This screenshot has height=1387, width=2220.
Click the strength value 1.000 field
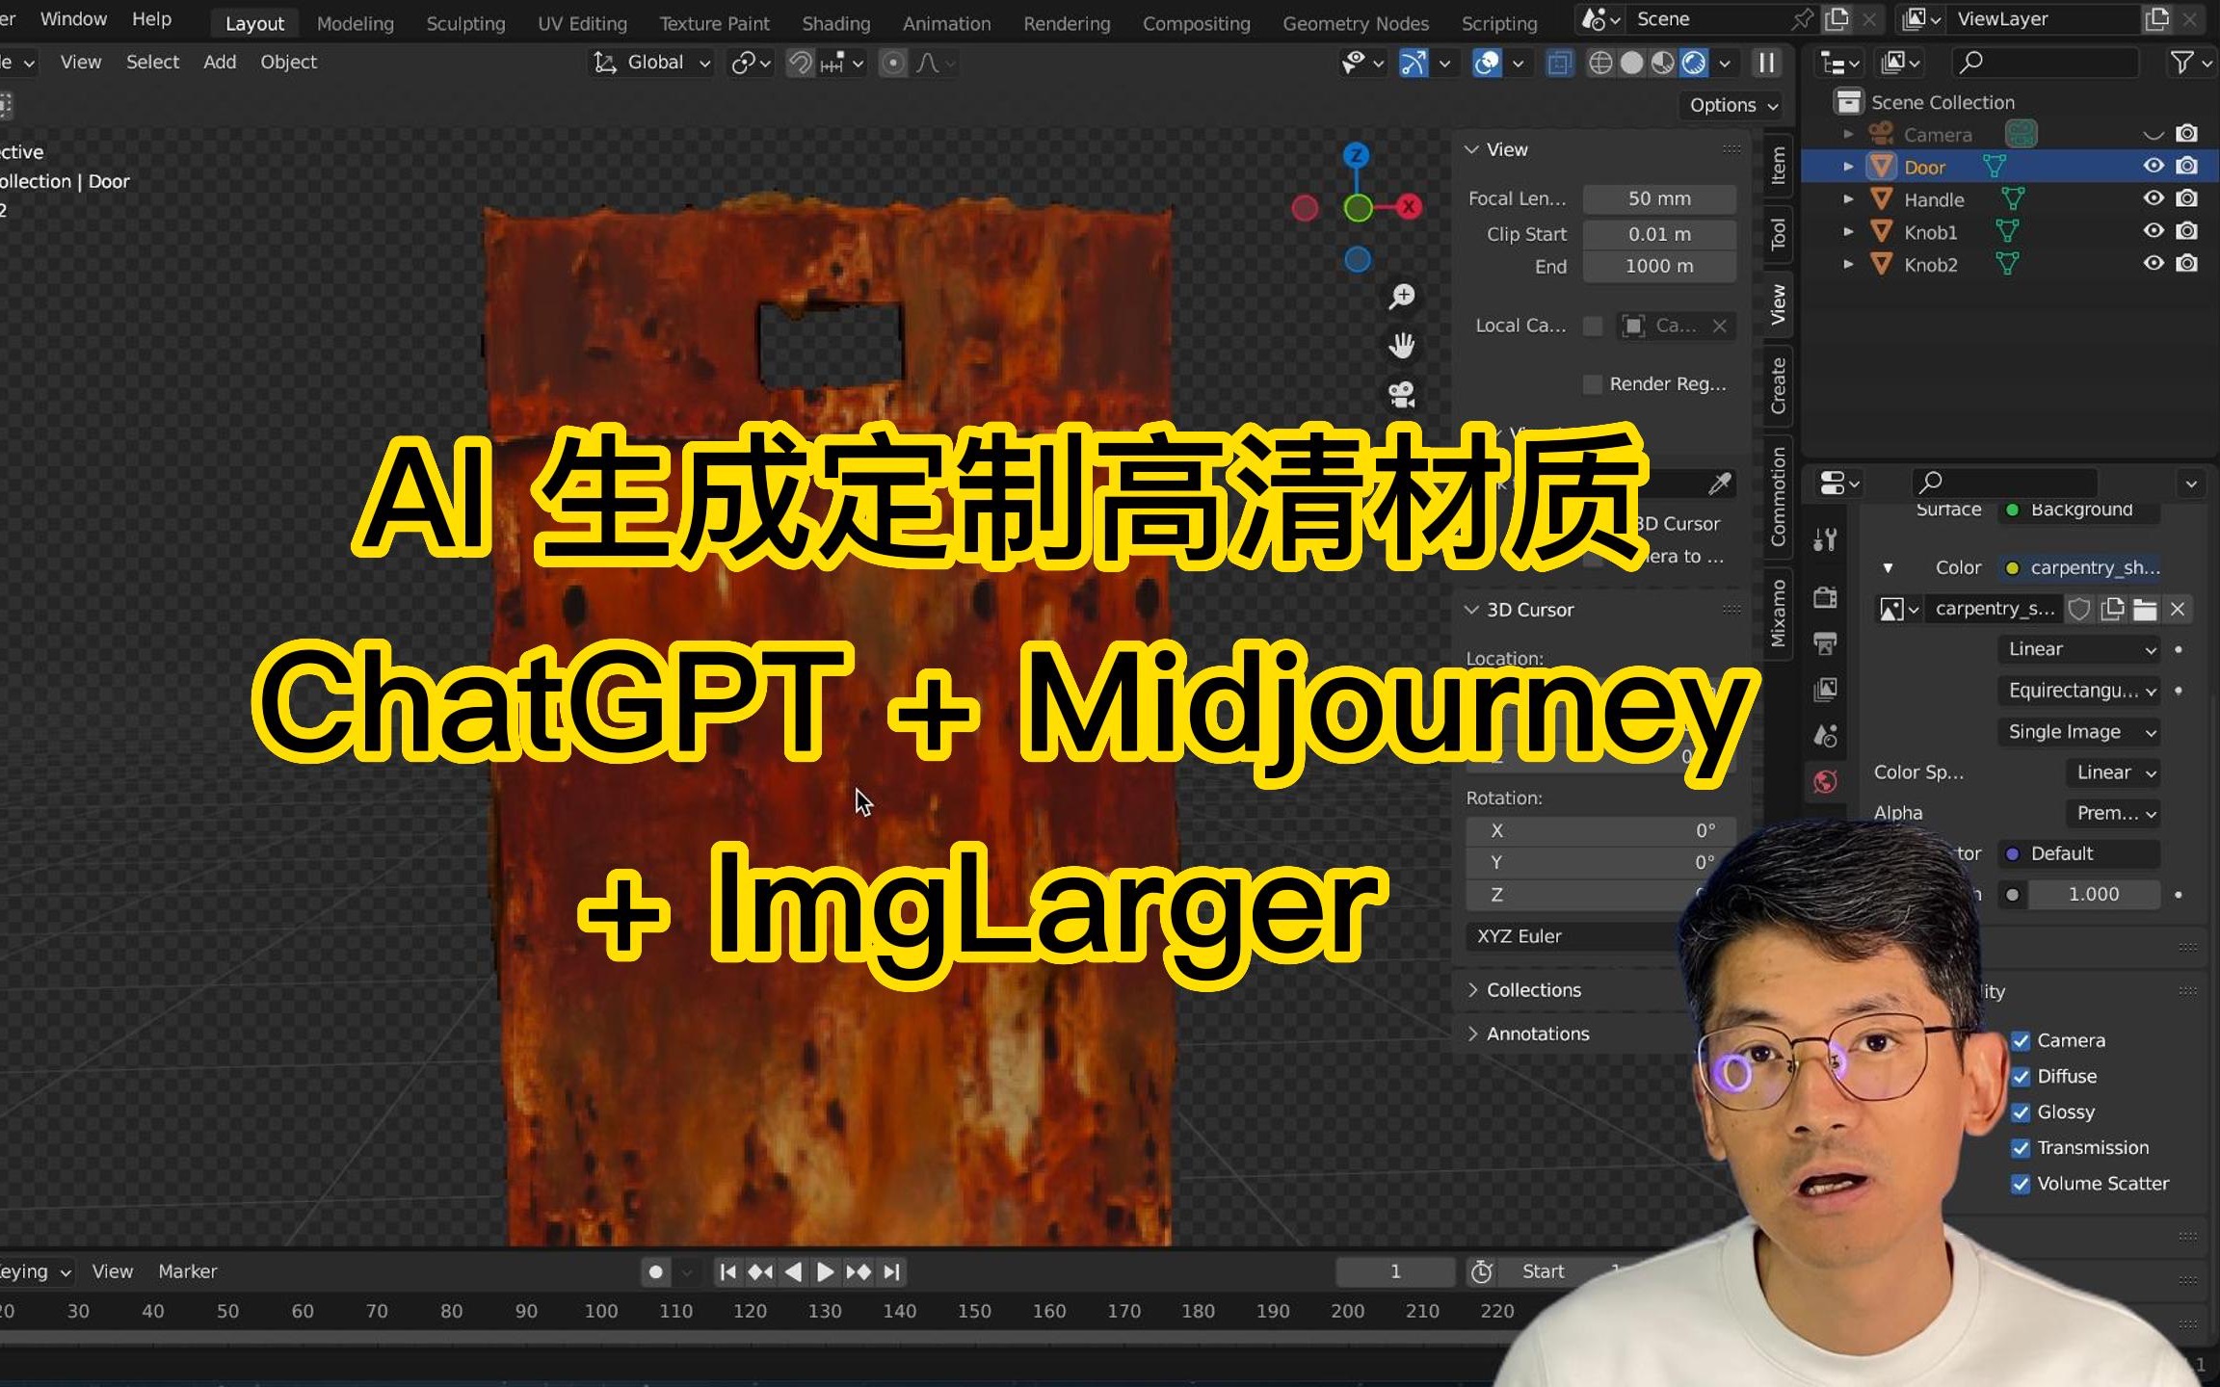[2093, 895]
